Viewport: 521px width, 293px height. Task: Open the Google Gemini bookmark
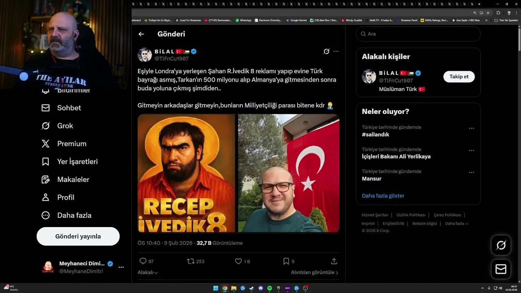296,20
